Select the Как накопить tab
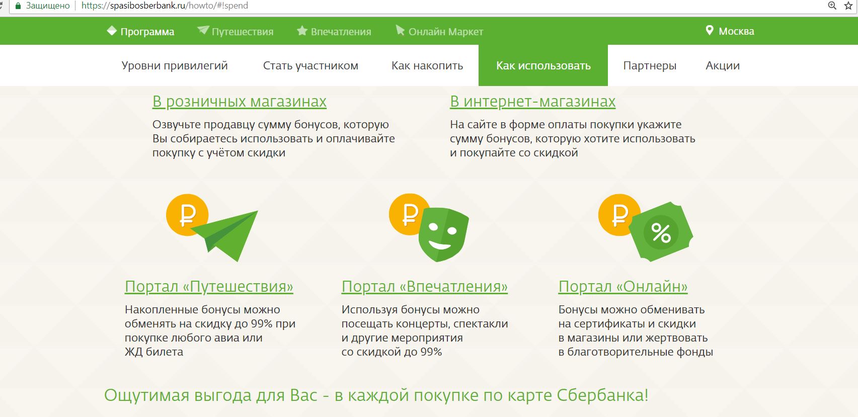The width and height of the screenshot is (858, 417). [427, 65]
